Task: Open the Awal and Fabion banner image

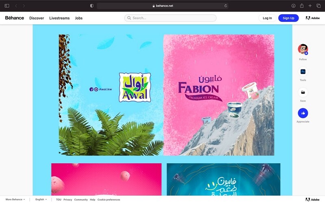Action: [167, 95]
